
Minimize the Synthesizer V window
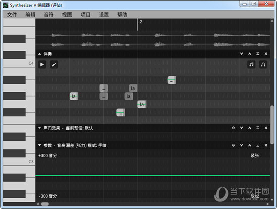pyautogui.click(x=245, y=4)
